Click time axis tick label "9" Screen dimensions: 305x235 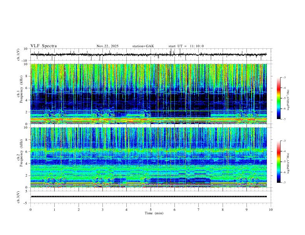246,210
